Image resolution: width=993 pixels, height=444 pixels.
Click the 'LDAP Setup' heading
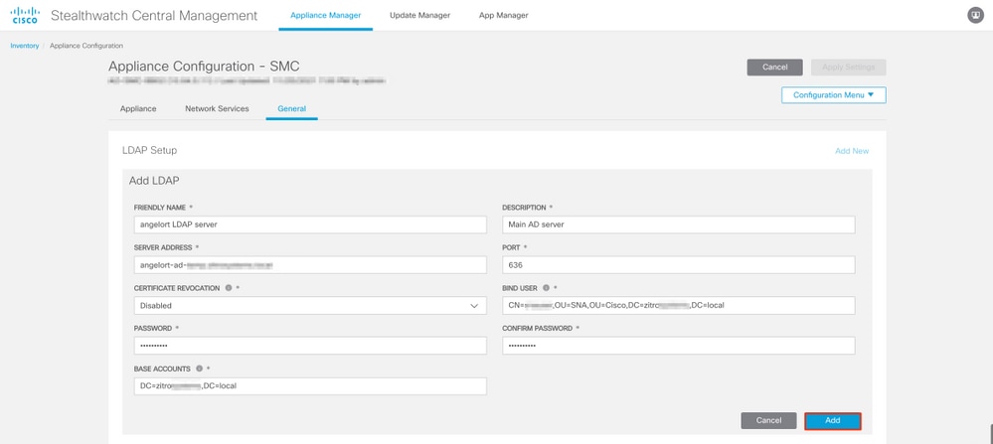pos(149,151)
